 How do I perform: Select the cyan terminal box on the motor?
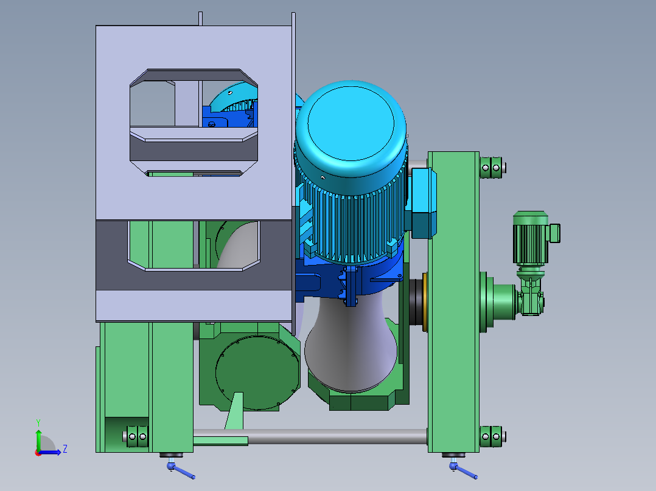pos(424,203)
